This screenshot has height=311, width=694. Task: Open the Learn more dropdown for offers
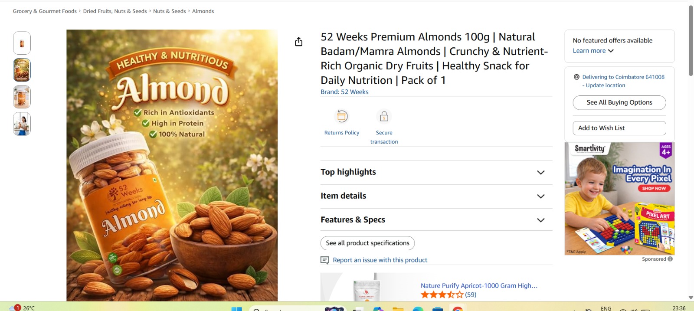click(593, 51)
